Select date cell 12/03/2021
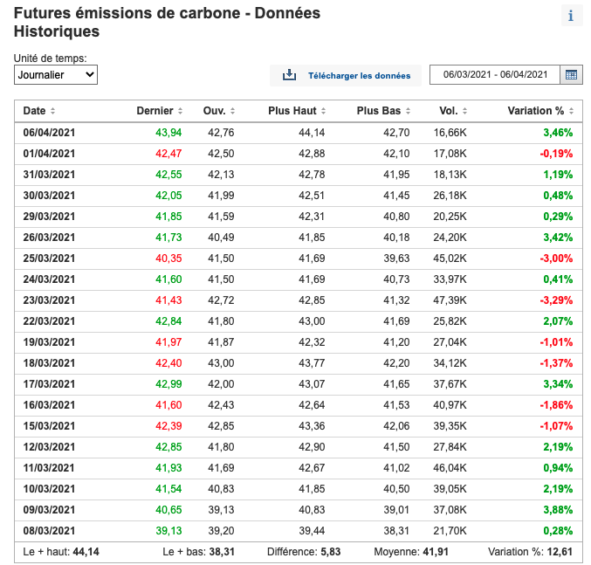The image size is (591, 565). click(x=49, y=447)
